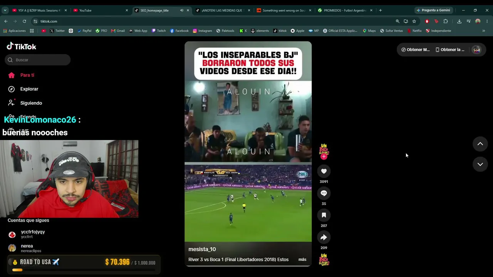This screenshot has height=277, width=493.
Task: Open the Chrome three-dot menu
Action: (x=487, y=21)
